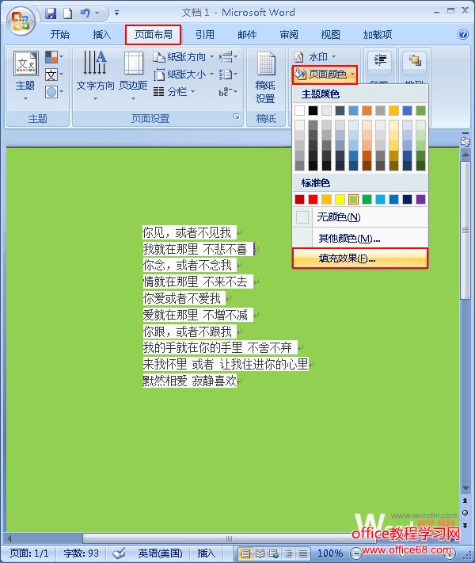Open line numbers dropdown icon
The height and width of the screenshot is (563, 475).
tap(228, 75)
